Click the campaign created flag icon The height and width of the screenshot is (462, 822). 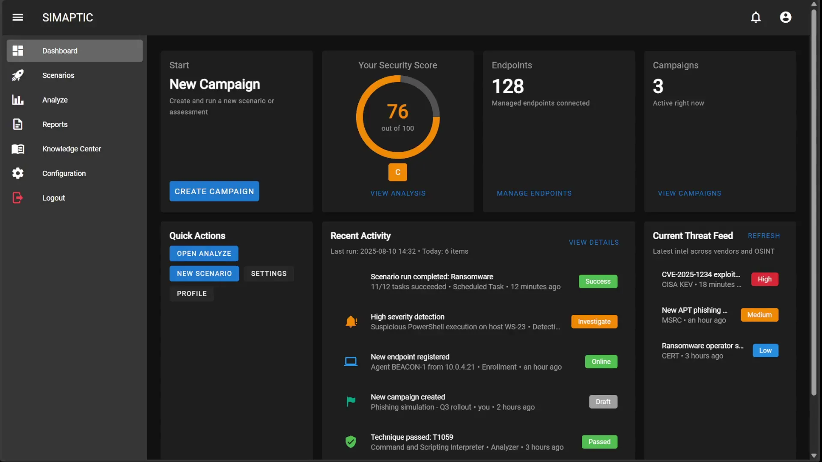coord(351,402)
